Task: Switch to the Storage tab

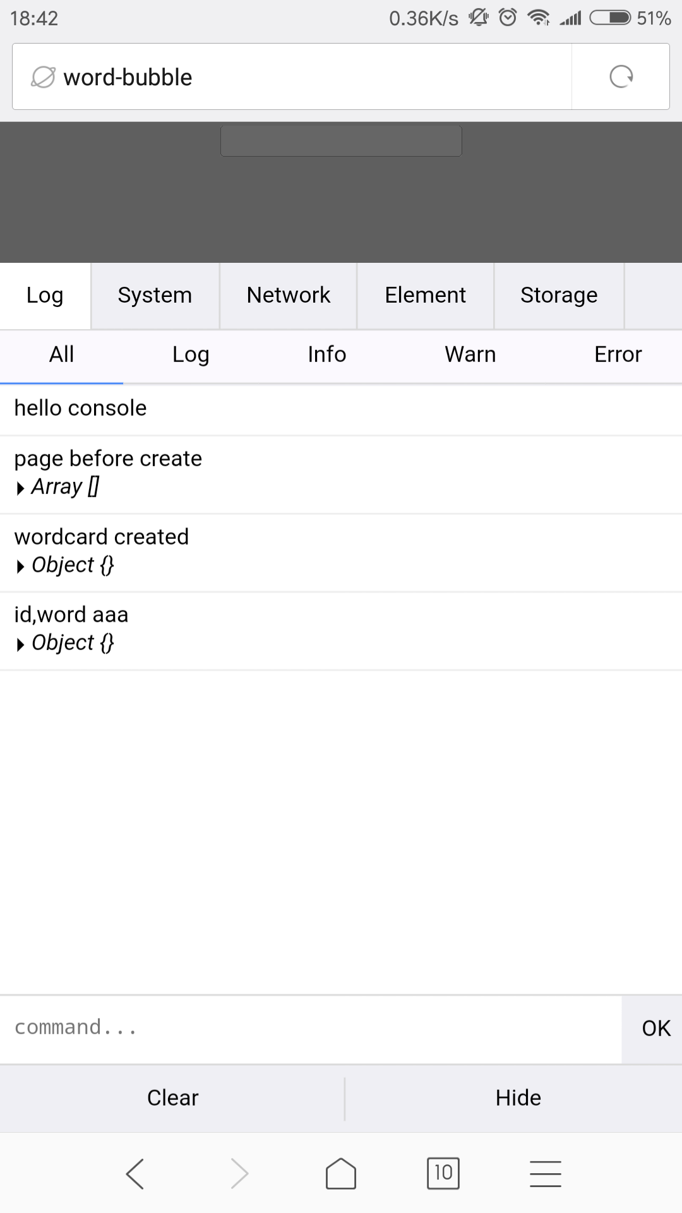Action: coord(559,295)
